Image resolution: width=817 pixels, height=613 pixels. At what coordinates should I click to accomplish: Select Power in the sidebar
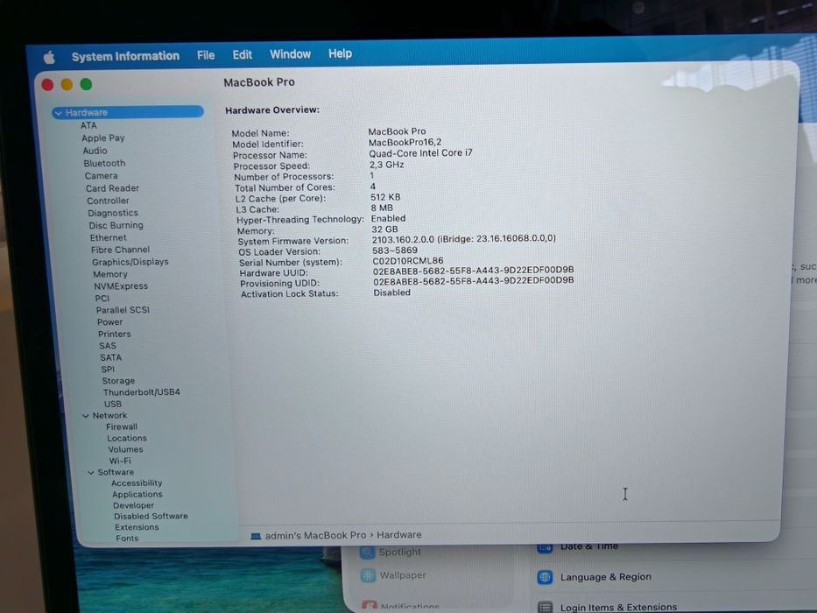coord(110,322)
